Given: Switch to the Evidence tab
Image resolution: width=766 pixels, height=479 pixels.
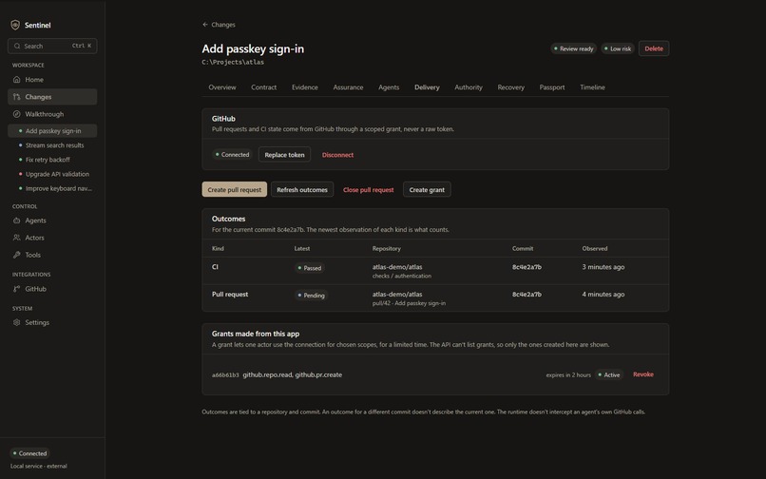Looking at the screenshot, I should tap(305, 87).
